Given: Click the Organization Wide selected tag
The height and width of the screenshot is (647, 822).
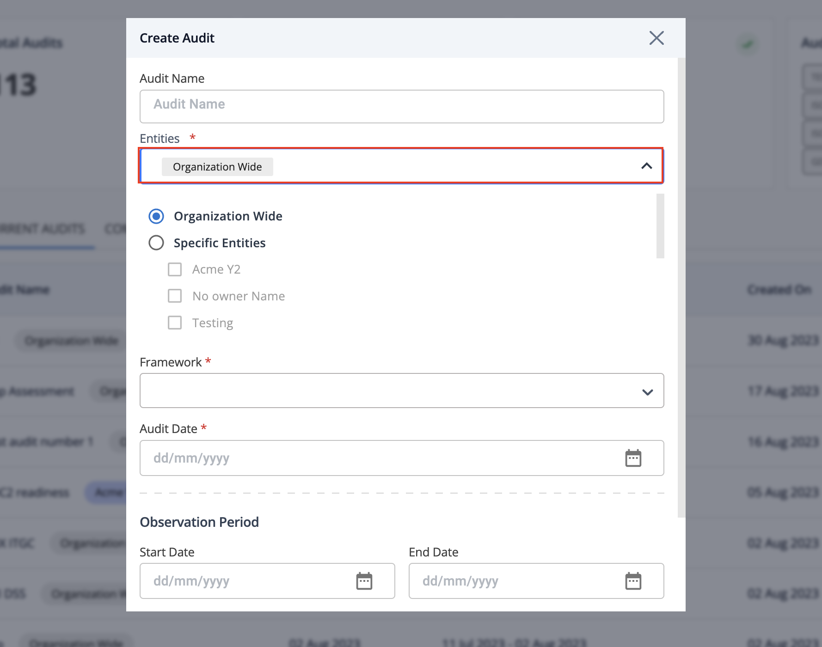Looking at the screenshot, I should 217,167.
